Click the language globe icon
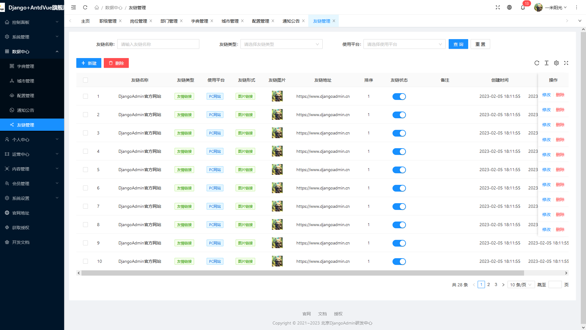Image resolution: width=586 pixels, height=330 pixels. [x=509, y=7]
